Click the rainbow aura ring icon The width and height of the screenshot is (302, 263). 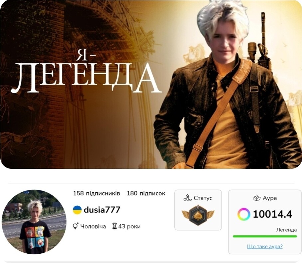[x=244, y=214]
